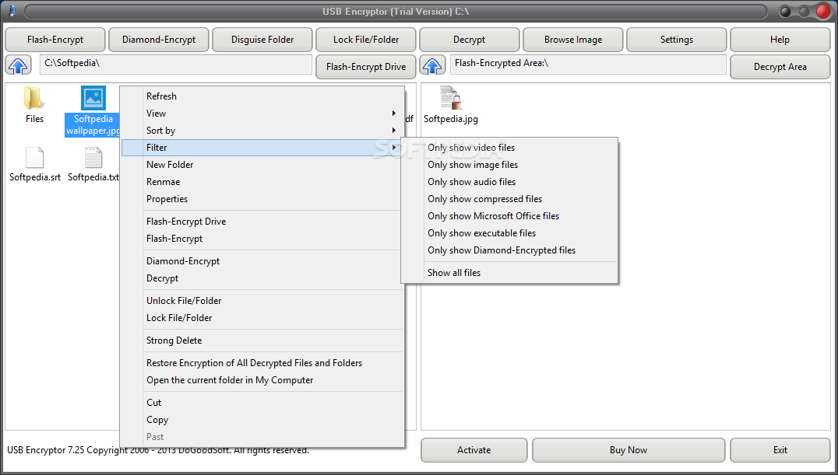The width and height of the screenshot is (838, 475).
Task: Choose Show all files
Action: click(509, 272)
